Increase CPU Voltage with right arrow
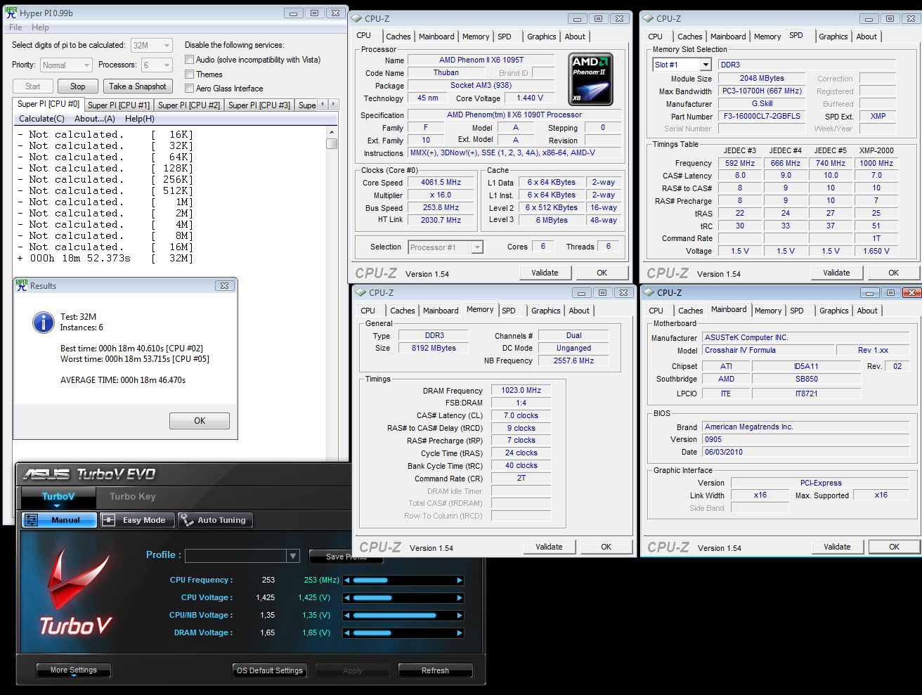 [x=460, y=598]
